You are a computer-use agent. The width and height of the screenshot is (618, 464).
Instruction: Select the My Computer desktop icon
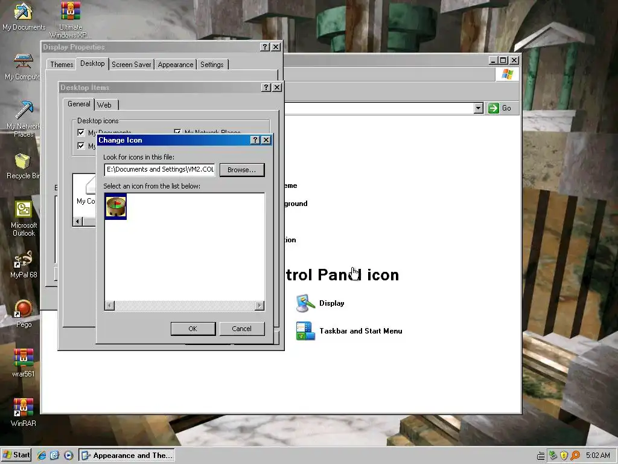23,66
